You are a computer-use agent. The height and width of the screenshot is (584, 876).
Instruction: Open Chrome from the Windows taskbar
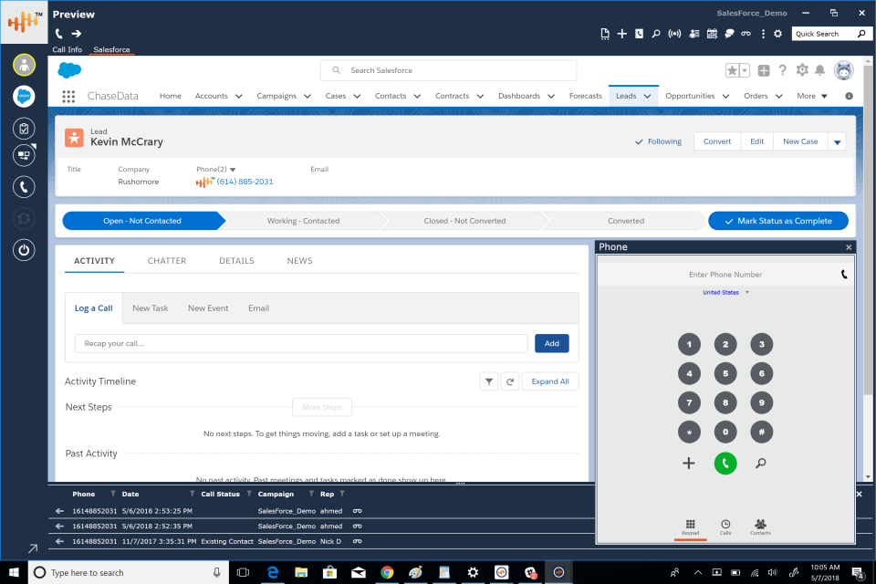click(x=387, y=572)
